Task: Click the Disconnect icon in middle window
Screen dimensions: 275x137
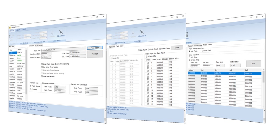Action: 142,32
